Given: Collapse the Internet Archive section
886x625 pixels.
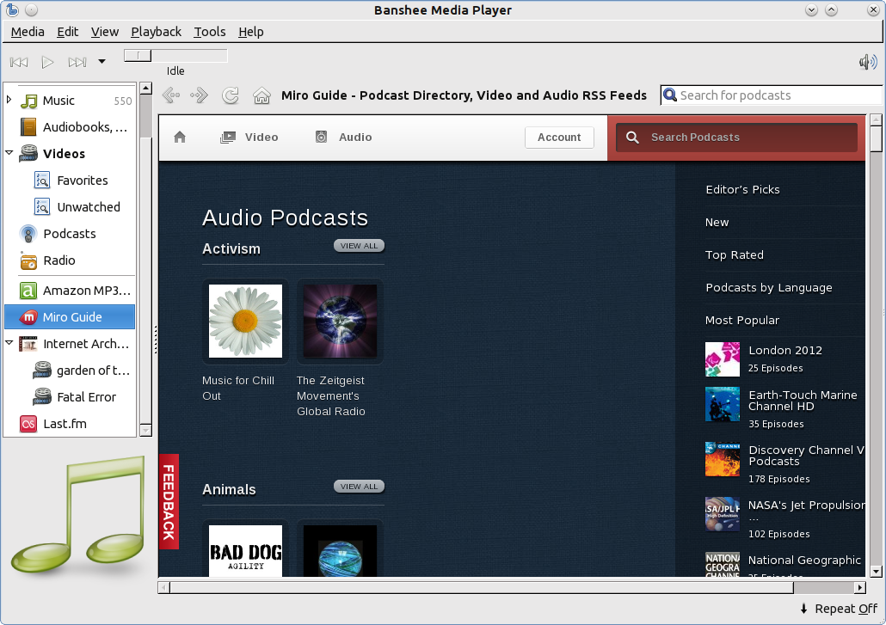Looking at the screenshot, I should click(9, 343).
